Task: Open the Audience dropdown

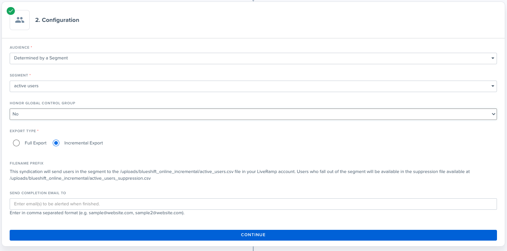Action: pyautogui.click(x=253, y=58)
